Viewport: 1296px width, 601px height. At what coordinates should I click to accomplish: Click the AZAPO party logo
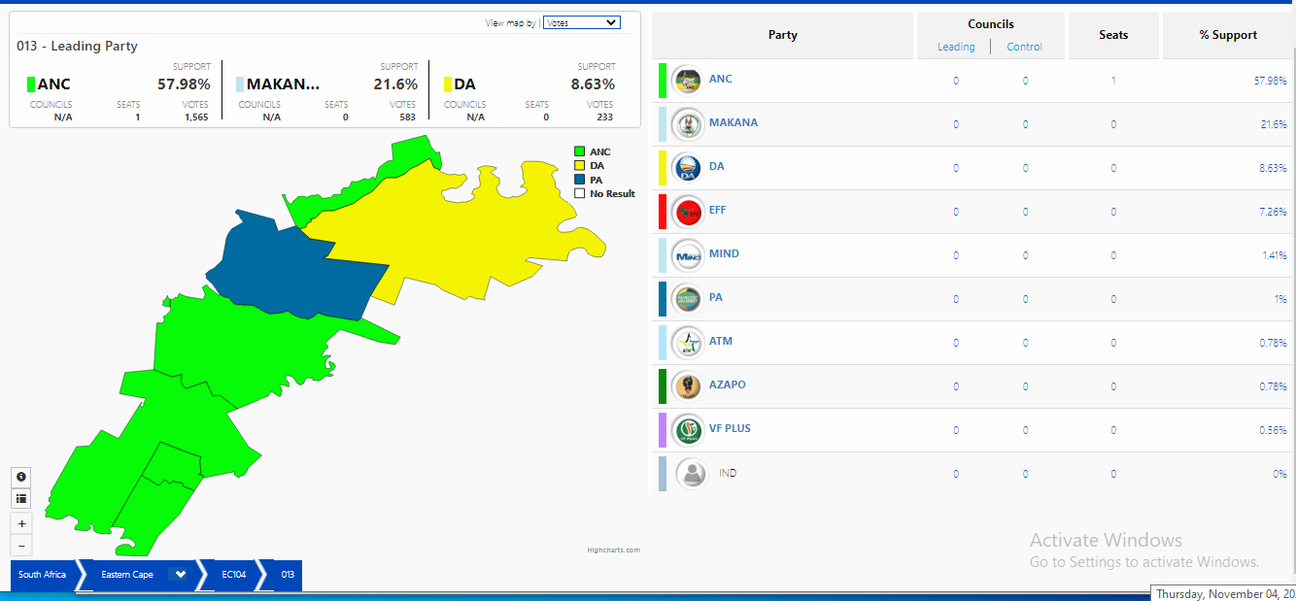click(x=687, y=385)
